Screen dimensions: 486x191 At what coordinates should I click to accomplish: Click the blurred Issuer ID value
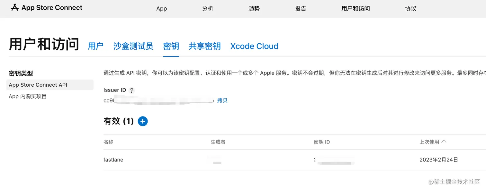(x=159, y=100)
